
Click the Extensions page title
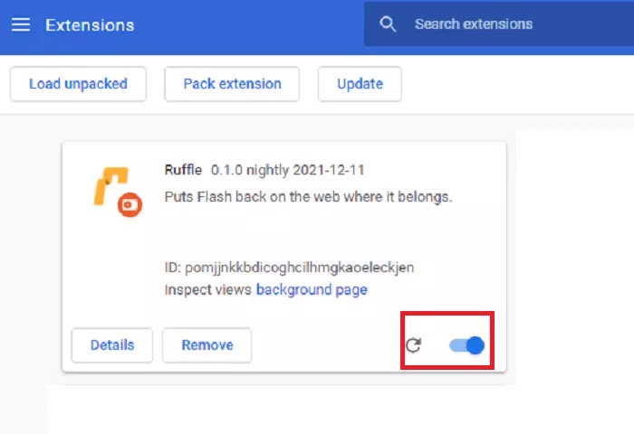[90, 24]
